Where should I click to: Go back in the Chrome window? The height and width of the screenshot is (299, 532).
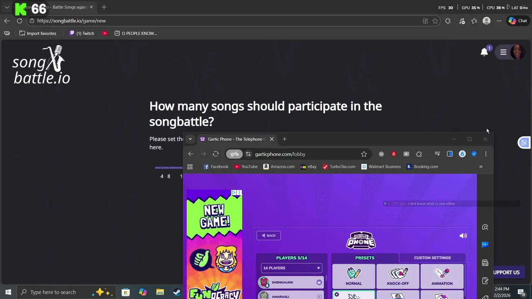point(191,154)
